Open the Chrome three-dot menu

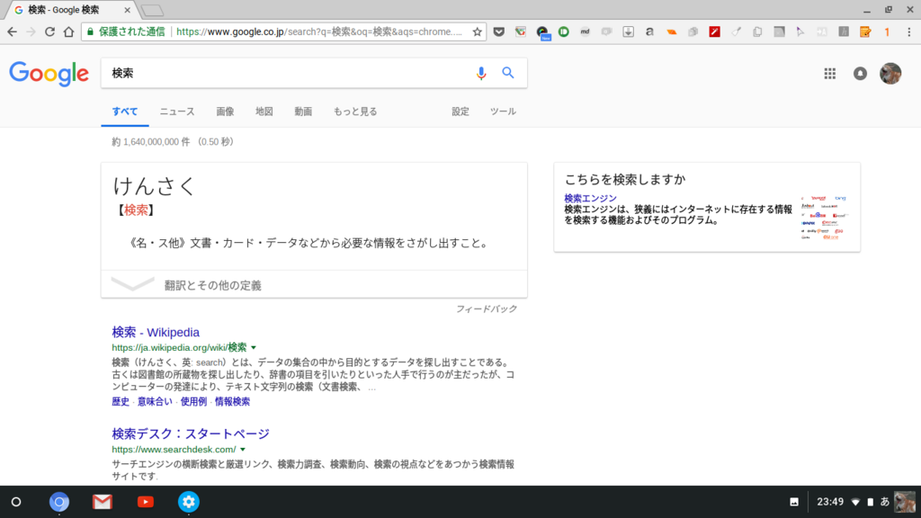click(x=908, y=30)
